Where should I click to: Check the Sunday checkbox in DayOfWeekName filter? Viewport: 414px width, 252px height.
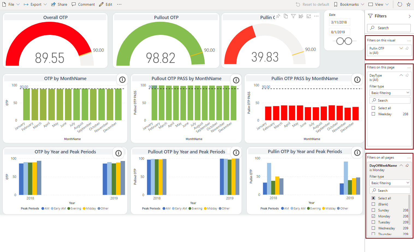pos(373,210)
